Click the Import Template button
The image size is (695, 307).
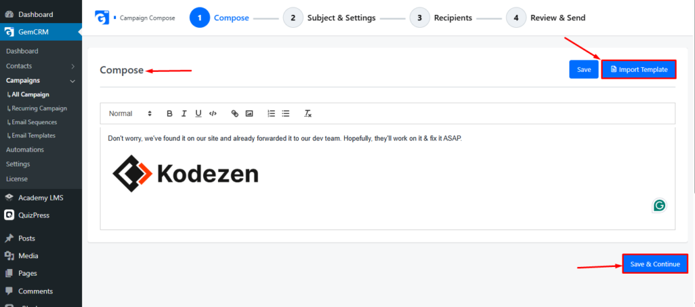(x=639, y=70)
